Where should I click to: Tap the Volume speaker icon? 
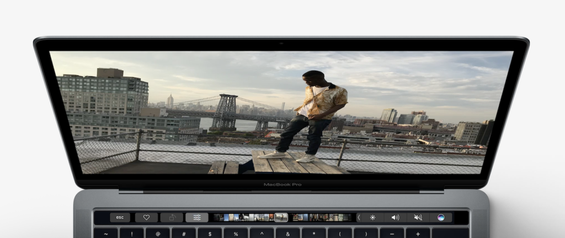(x=395, y=218)
